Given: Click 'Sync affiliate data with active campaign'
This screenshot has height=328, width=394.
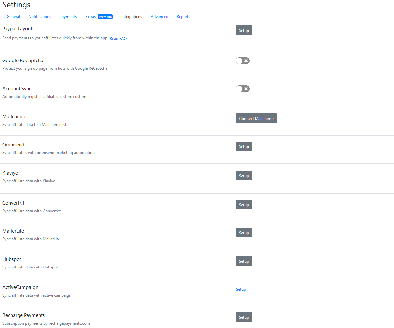Looking at the screenshot, I should point(37,295).
